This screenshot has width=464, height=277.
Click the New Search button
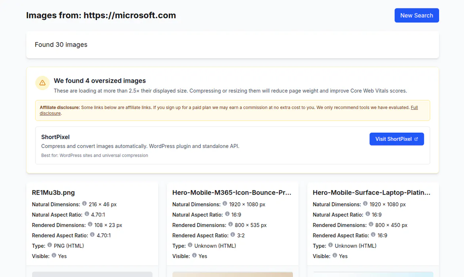coord(417,15)
